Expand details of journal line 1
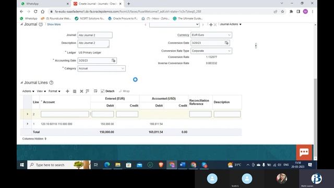334x188 pixels. coord(28,124)
